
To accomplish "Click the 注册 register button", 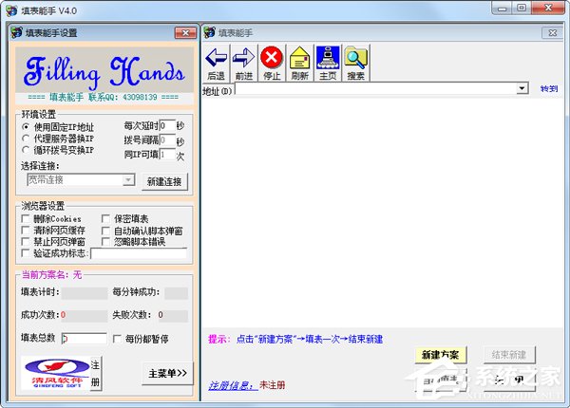I will (x=95, y=373).
